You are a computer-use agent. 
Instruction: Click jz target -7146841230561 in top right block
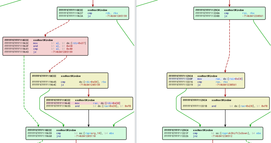[253, 16]
